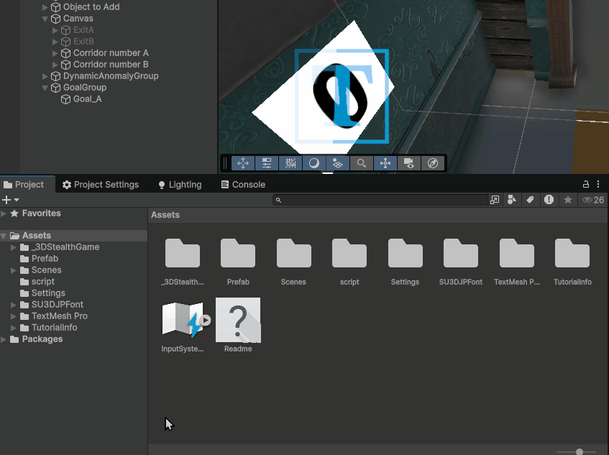Toggle hidden packages visibility eye count
The image size is (609, 455).
(x=593, y=200)
